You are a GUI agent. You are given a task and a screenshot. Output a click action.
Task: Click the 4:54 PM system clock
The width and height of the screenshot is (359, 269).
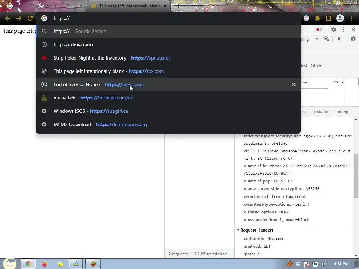tap(341, 264)
